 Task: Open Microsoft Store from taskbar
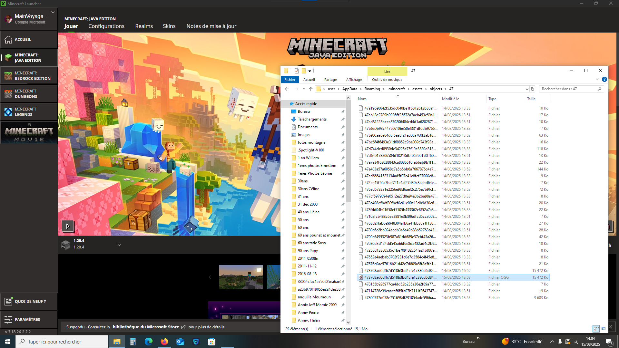point(211,342)
